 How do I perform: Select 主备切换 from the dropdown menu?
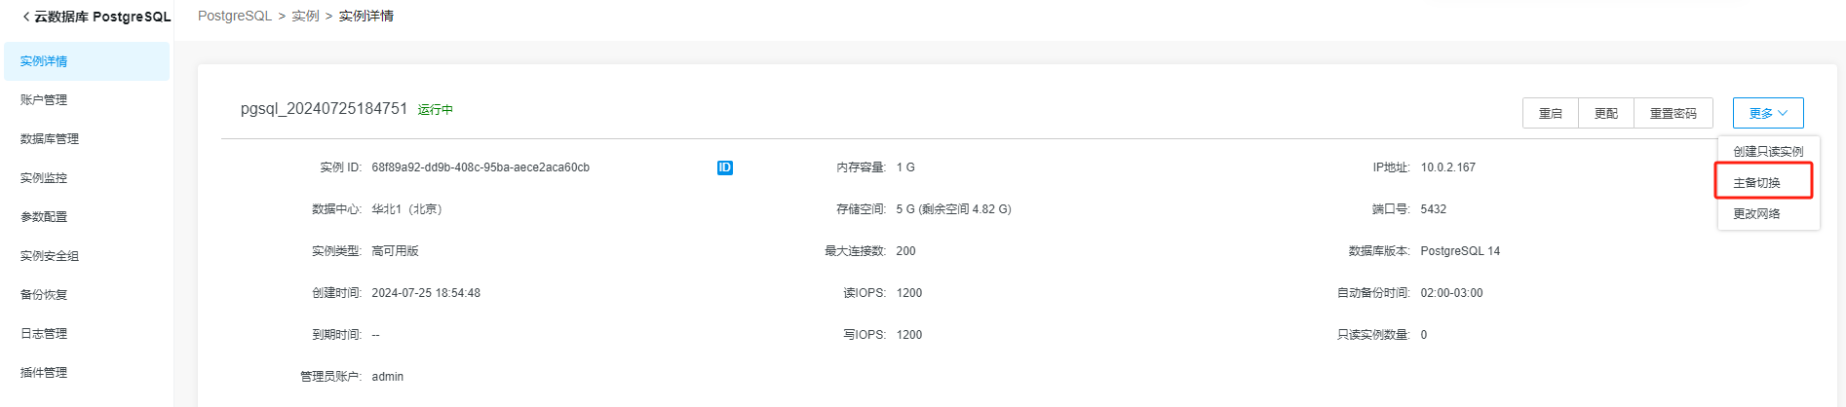tap(1756, 183)
